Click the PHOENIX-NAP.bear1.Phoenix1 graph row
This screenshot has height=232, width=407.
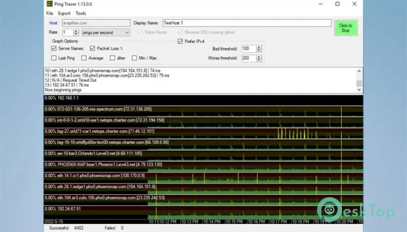pyautogui.click(x=203, y=167)
